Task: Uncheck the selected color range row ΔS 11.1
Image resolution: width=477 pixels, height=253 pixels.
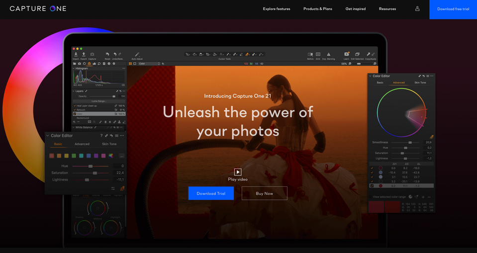Action: pyautogui.click(x=372, y=185)
